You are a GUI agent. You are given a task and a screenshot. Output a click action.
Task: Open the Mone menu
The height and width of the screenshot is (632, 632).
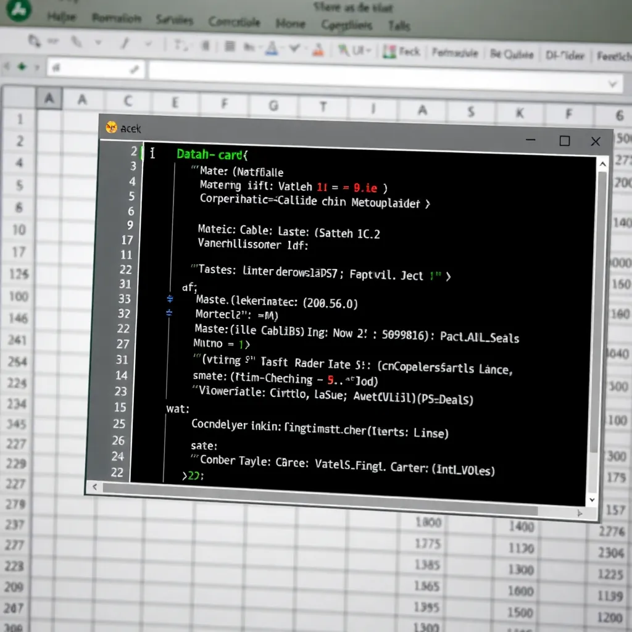[x=290, y=23]
